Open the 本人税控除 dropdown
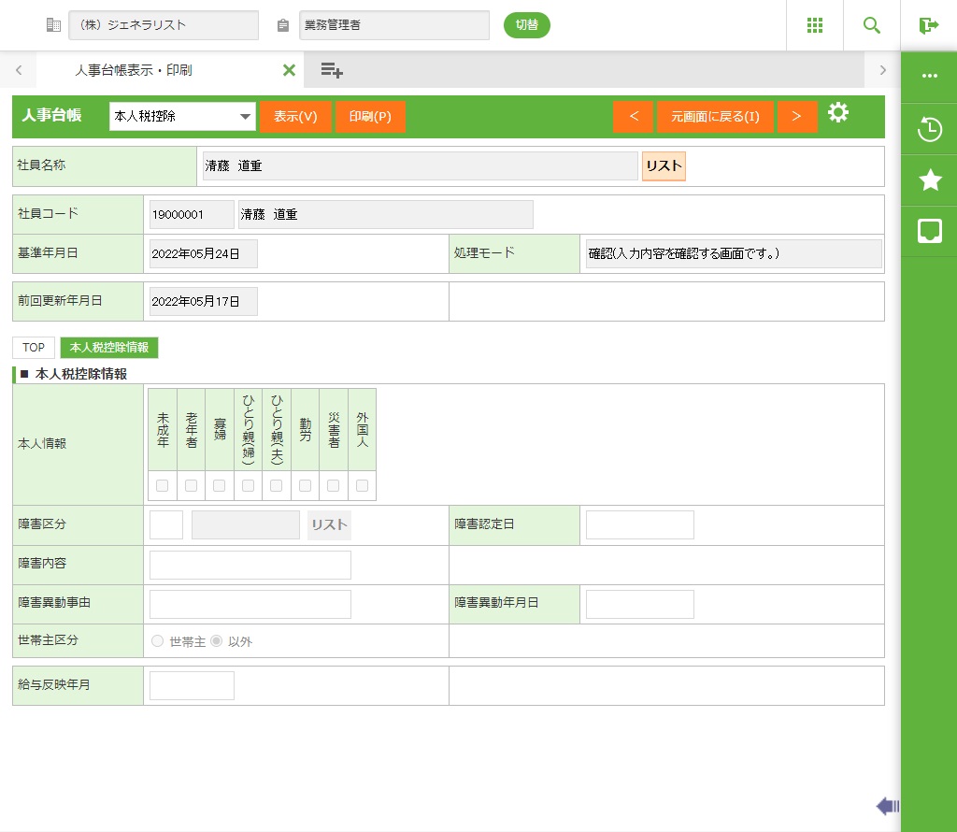This screenshot has height=832, width=957. pos(182,117)
